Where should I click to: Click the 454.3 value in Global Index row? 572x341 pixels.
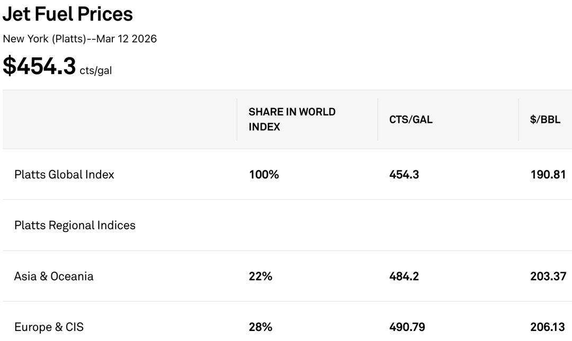click(404, 174)
